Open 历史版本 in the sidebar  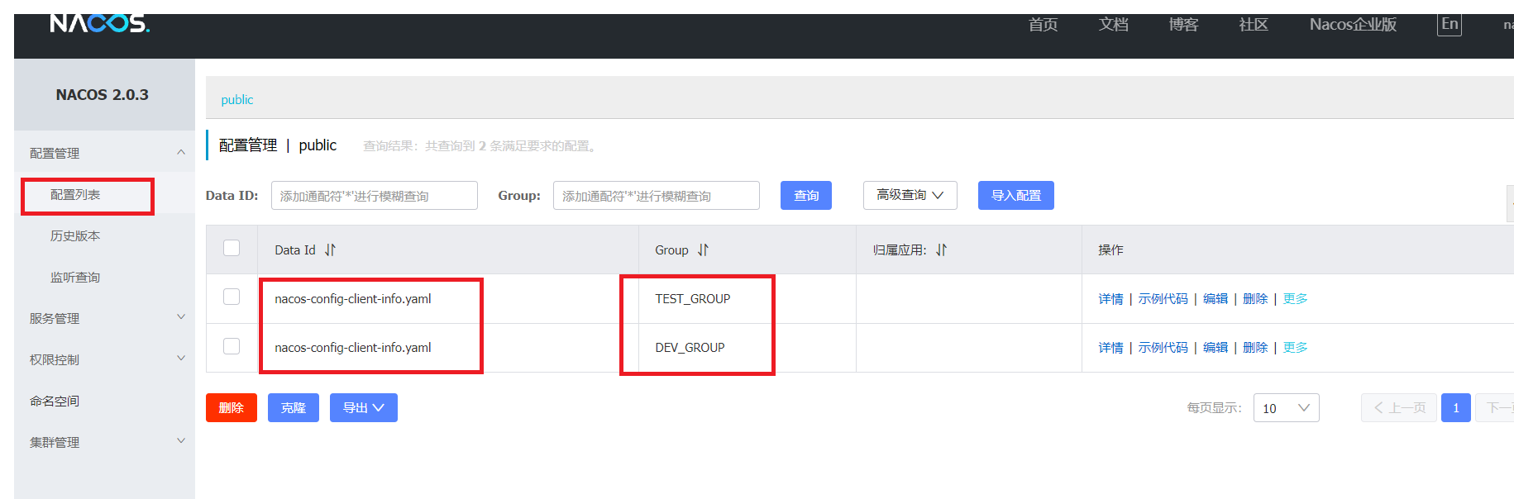75,235
